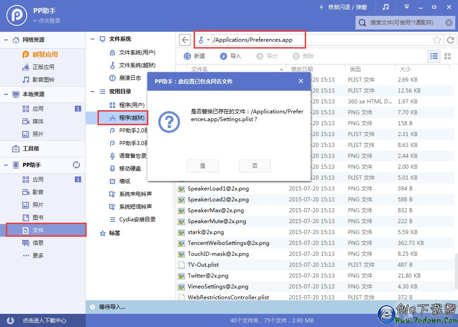Viewport: 458px width, 327px height.
Task: Switch to list view mode
Action: (x=434, y=56)
